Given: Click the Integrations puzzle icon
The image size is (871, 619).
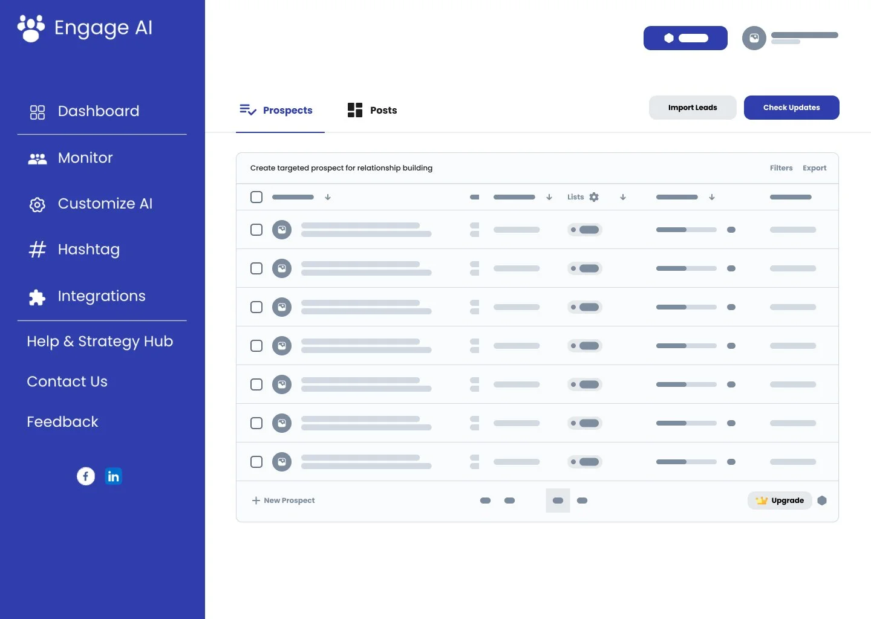Looking at the screenshot, I should (38, 297).
